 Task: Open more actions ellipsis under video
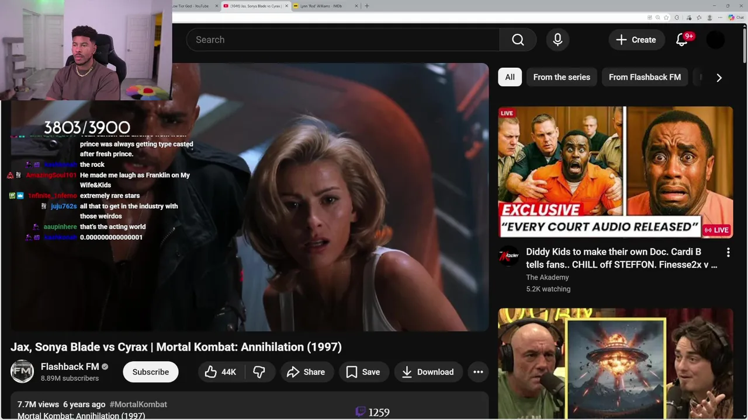click(478, 372)
